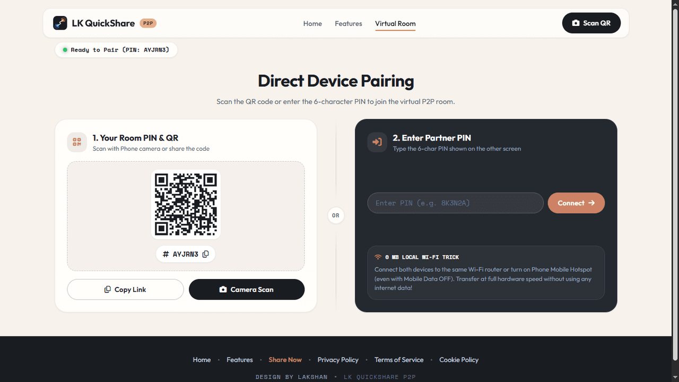
Task: Go to Features in the top navigation
Action: 349,23
